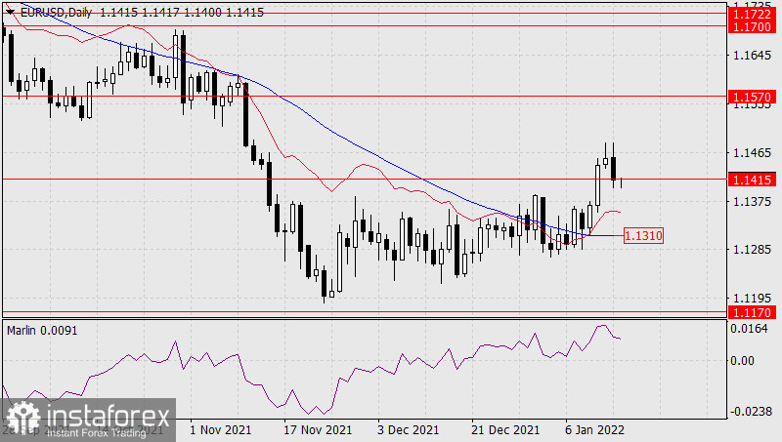Click the 1 Nov 2021 date label
The image size is (782, 442).
(x=221, y=429)
